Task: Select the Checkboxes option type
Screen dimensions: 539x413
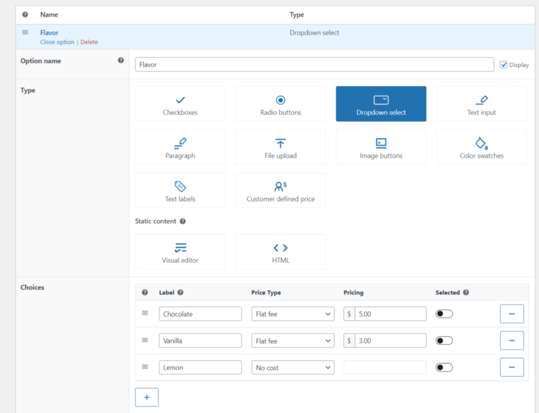Action: pos(180,104)
